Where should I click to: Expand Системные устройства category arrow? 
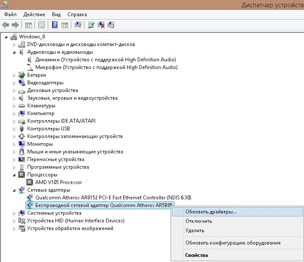click(x=14, y=213)
